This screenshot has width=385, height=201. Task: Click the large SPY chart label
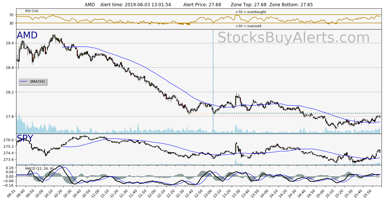[25, 138]
